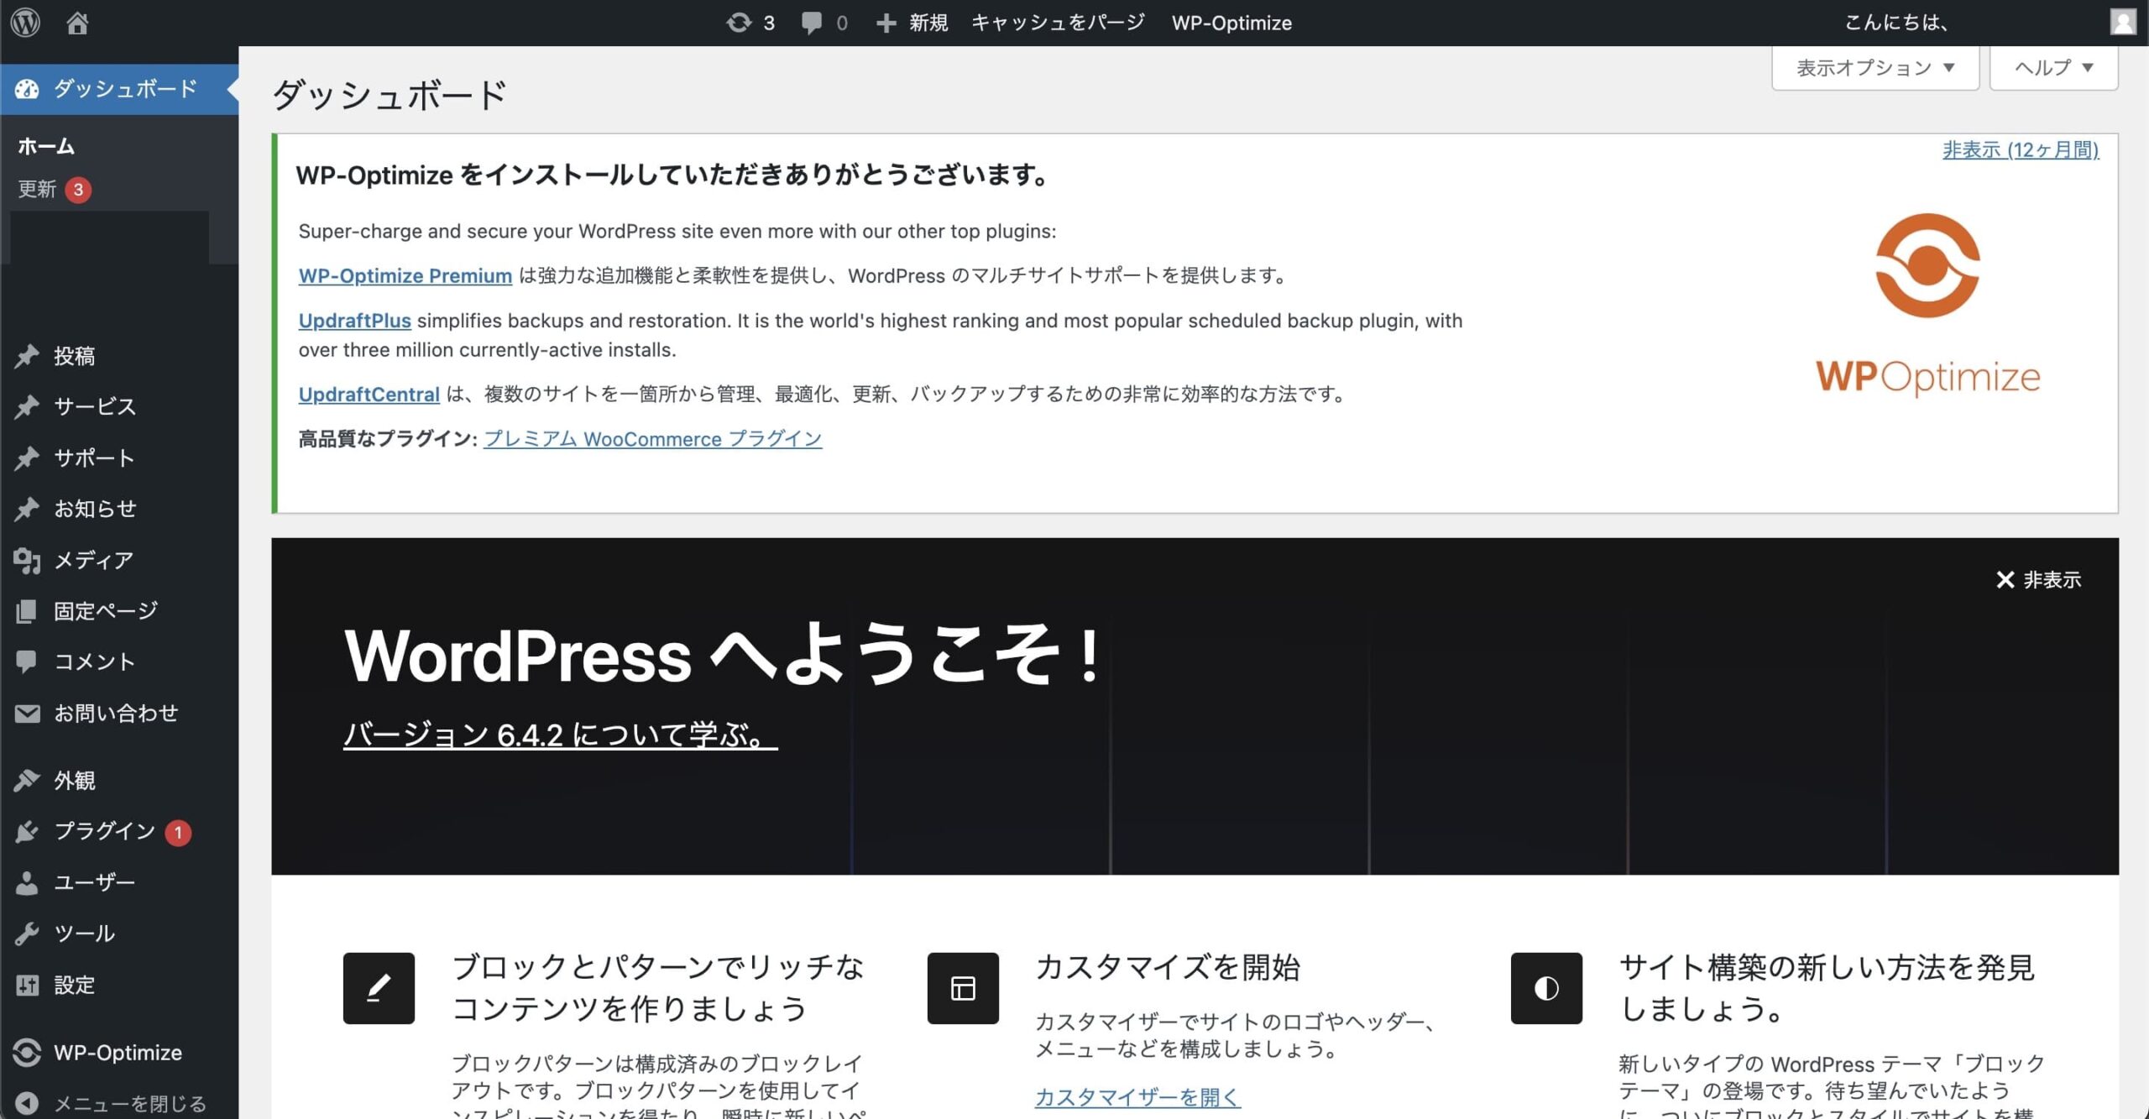Select ダッシュボード in the sidebar
The width and height of the screenshot is (2149, 1119).
pos(119,89)
